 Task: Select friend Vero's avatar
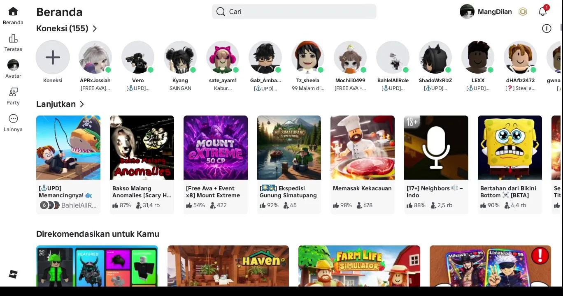click(x=138, y=57)
